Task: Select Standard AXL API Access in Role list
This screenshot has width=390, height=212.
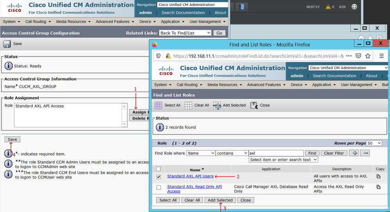Action: tap(39, 106)
